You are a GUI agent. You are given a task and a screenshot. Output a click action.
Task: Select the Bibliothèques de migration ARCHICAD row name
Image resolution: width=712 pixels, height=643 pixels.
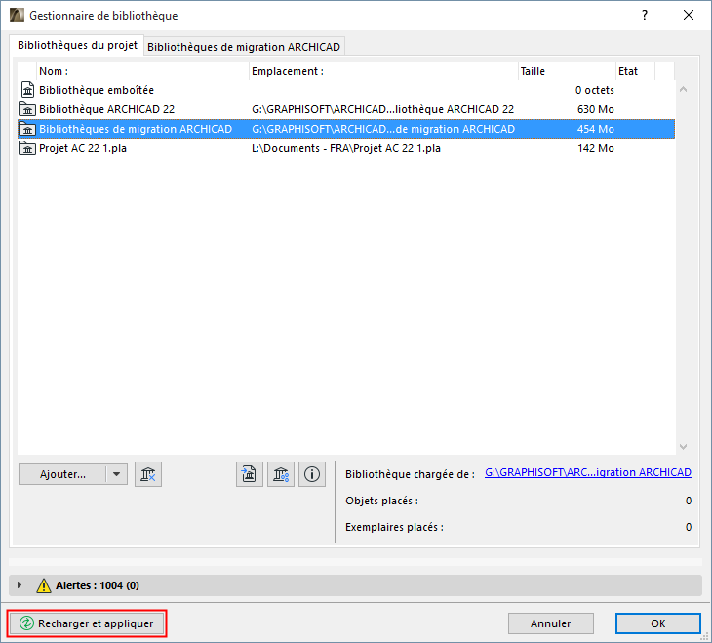136,129
